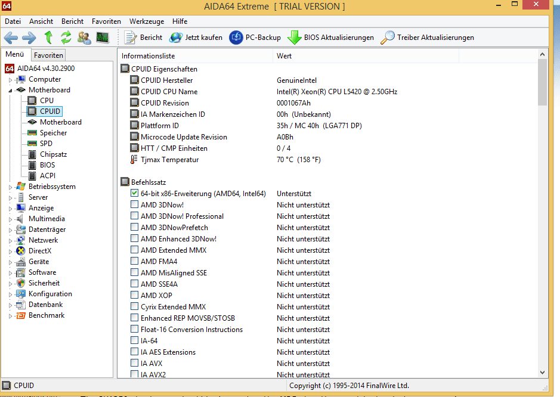Screen dimensions: 560x397
Task: Expand the Datenträger tree node
Action: point(10,230)
